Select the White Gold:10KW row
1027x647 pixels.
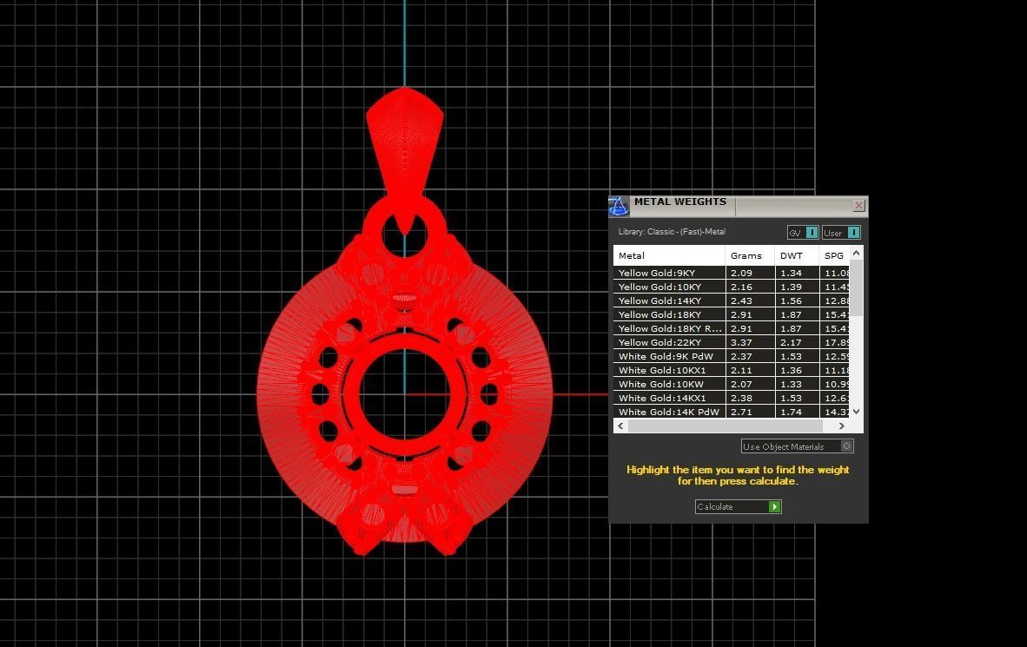click(x=731, y=385)
